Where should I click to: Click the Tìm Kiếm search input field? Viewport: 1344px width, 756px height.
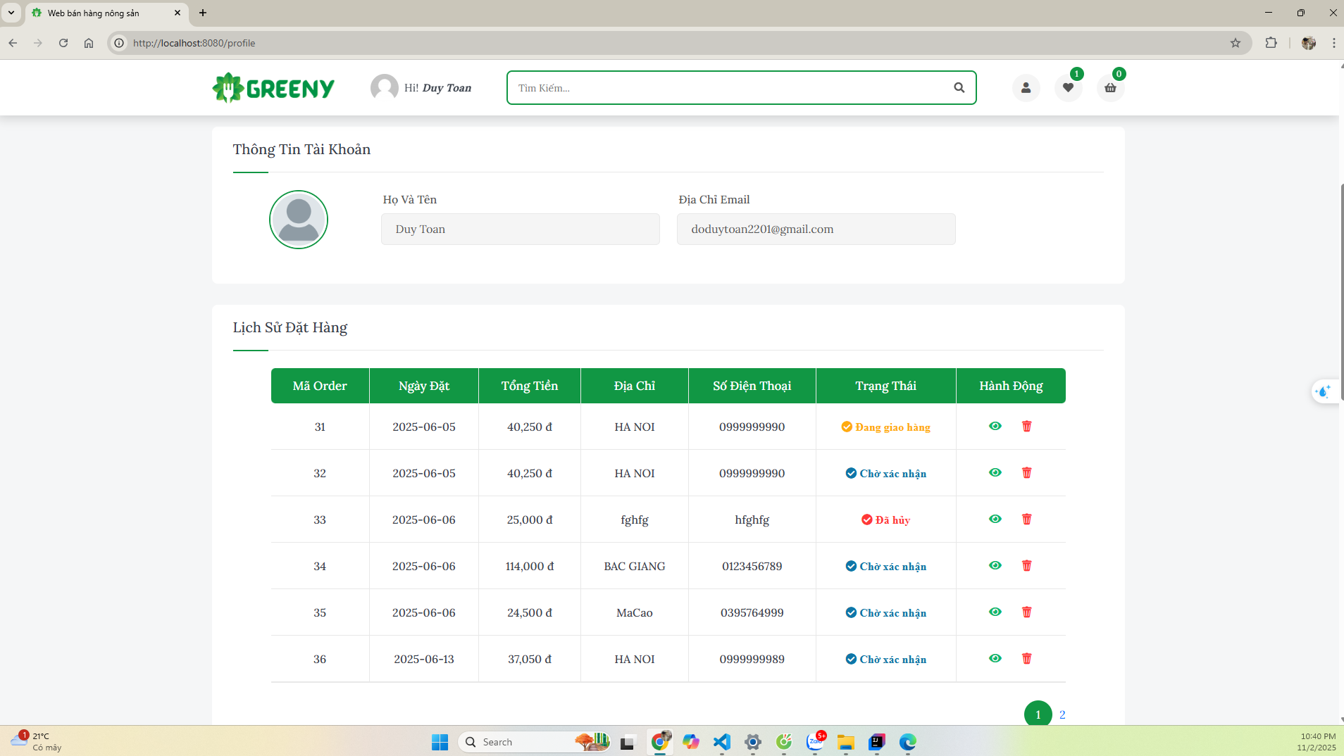point(729,88)
